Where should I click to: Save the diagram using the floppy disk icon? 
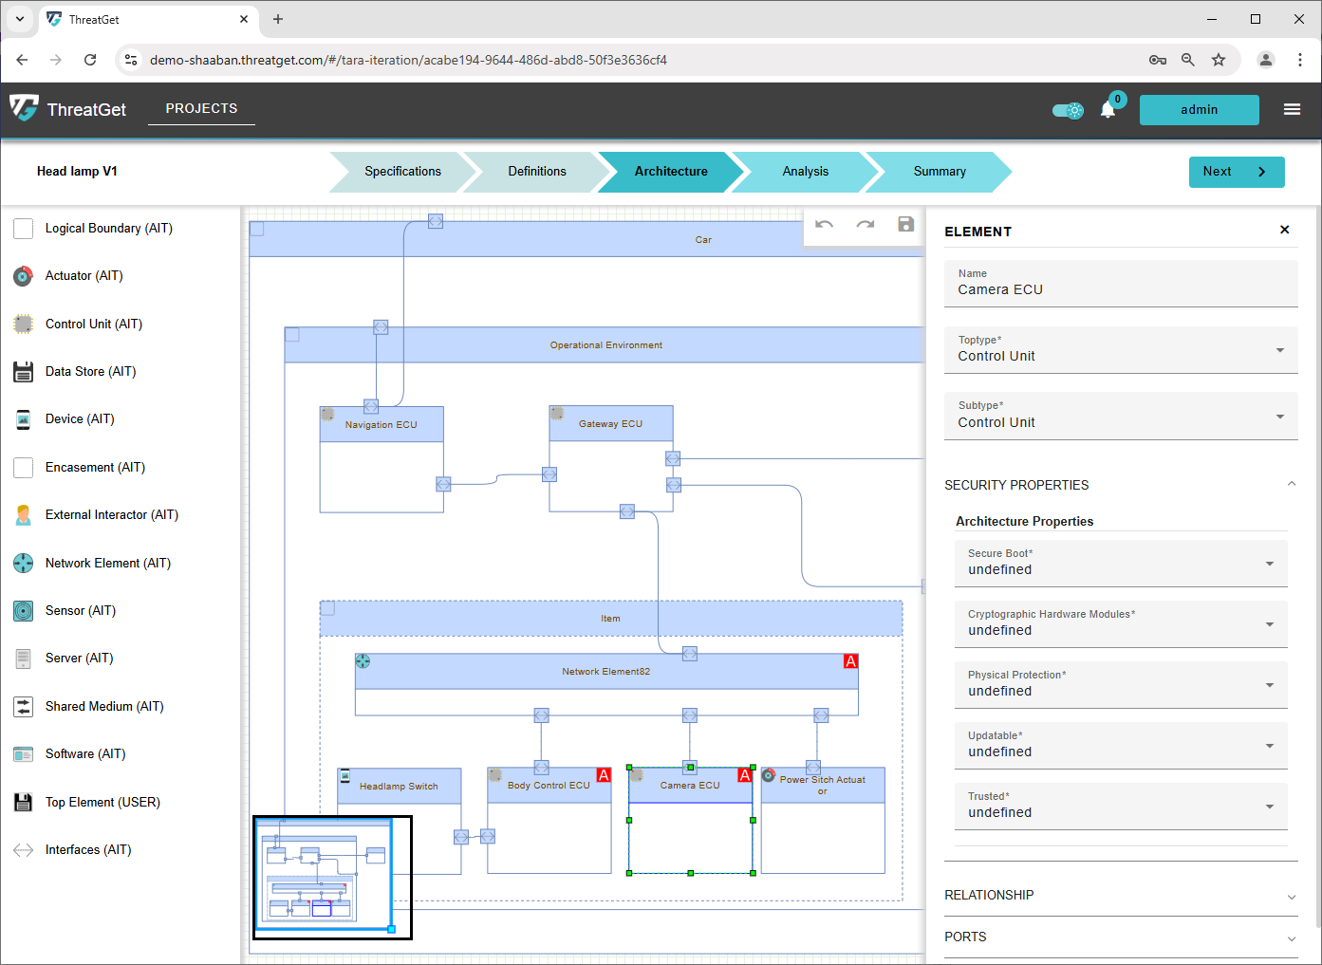(905, 225)
